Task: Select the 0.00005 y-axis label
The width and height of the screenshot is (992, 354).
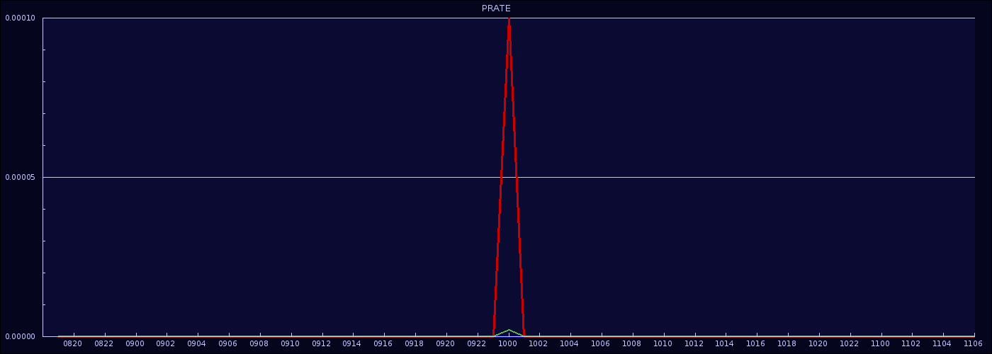Action: click(x=20, y=177)
